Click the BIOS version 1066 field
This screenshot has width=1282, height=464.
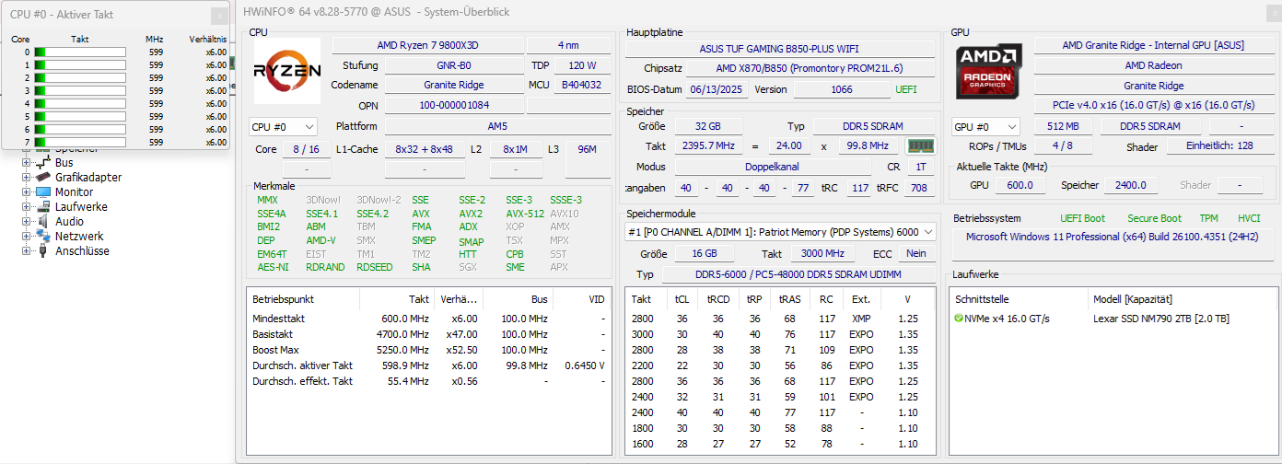[x=842, y=89]
